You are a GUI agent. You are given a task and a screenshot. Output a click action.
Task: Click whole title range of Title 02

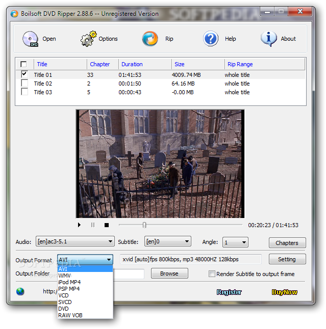pyautogui.click(x=237, y=84)
